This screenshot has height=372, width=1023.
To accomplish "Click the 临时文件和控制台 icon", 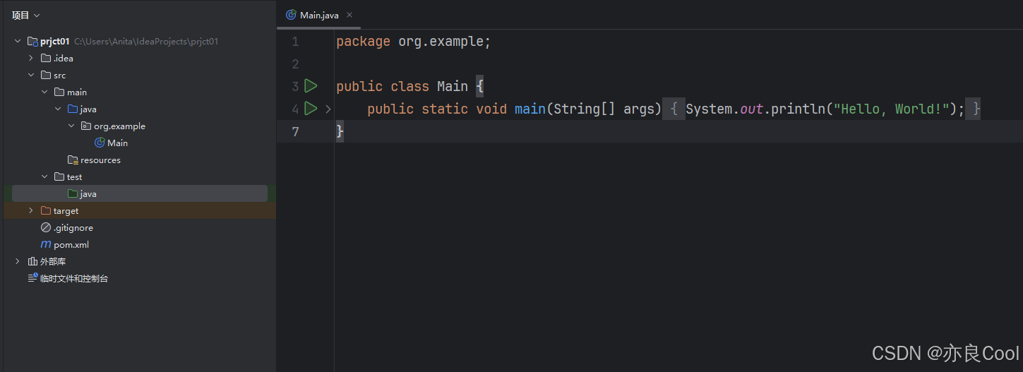I will [32, 279].
